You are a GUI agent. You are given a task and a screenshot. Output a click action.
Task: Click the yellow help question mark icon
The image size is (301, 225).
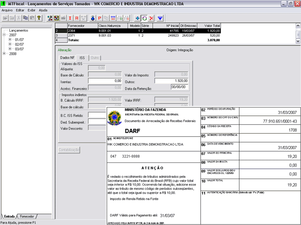(x=39, y=18)
